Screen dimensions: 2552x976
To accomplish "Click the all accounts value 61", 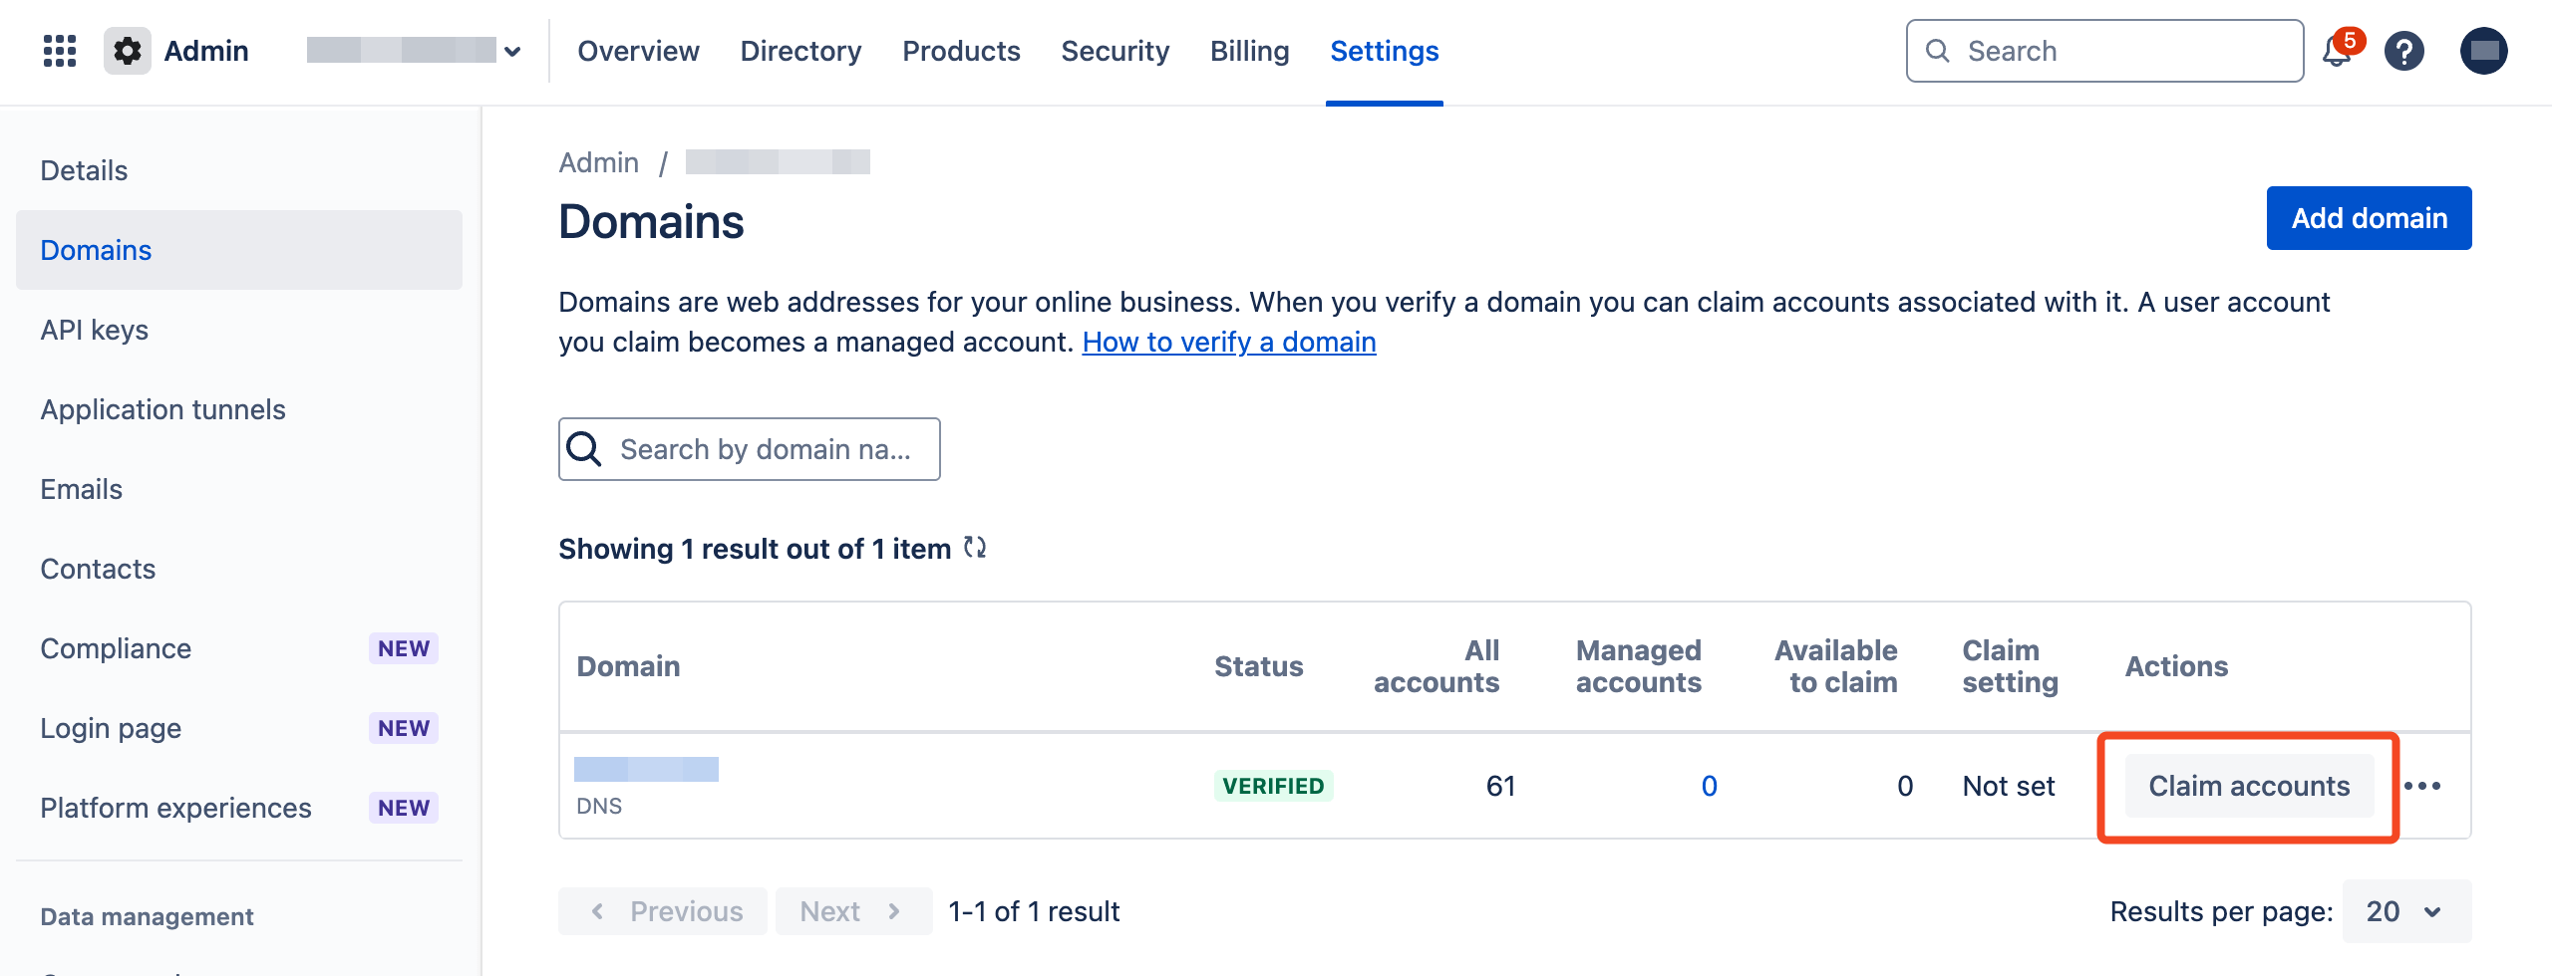I will point(1500,786).
